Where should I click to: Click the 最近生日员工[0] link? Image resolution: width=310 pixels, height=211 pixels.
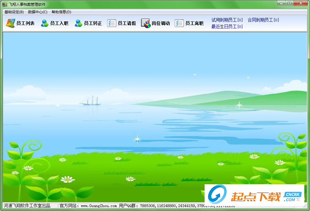tap(227, 26)
